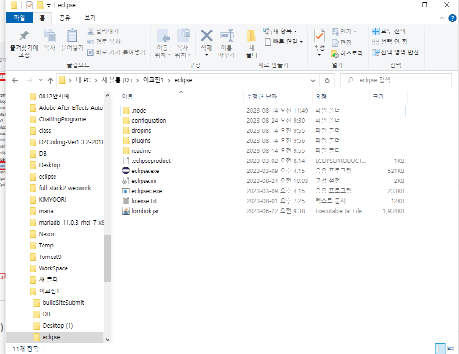The height and width of the screenshot is (354, 459).
Task: Click quick access properties checkmark icon
Action: point(29,5)
